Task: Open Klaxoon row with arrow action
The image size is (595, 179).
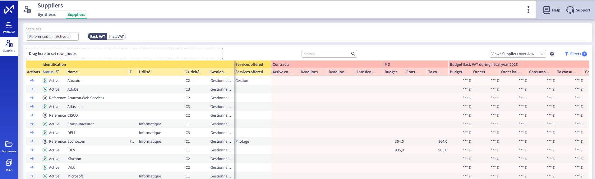Action: (32, 159)
